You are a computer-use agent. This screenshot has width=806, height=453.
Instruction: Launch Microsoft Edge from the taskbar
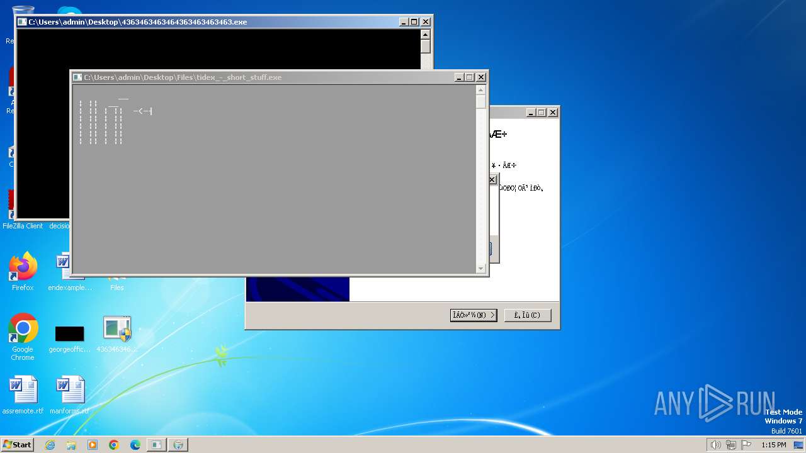coord(135,445)
